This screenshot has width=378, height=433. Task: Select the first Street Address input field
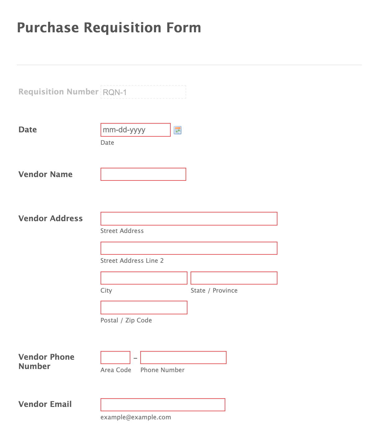click(189, 219)
